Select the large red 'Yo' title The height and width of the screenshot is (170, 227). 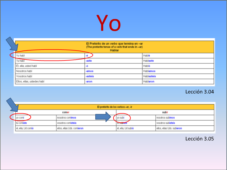(109, 23)
